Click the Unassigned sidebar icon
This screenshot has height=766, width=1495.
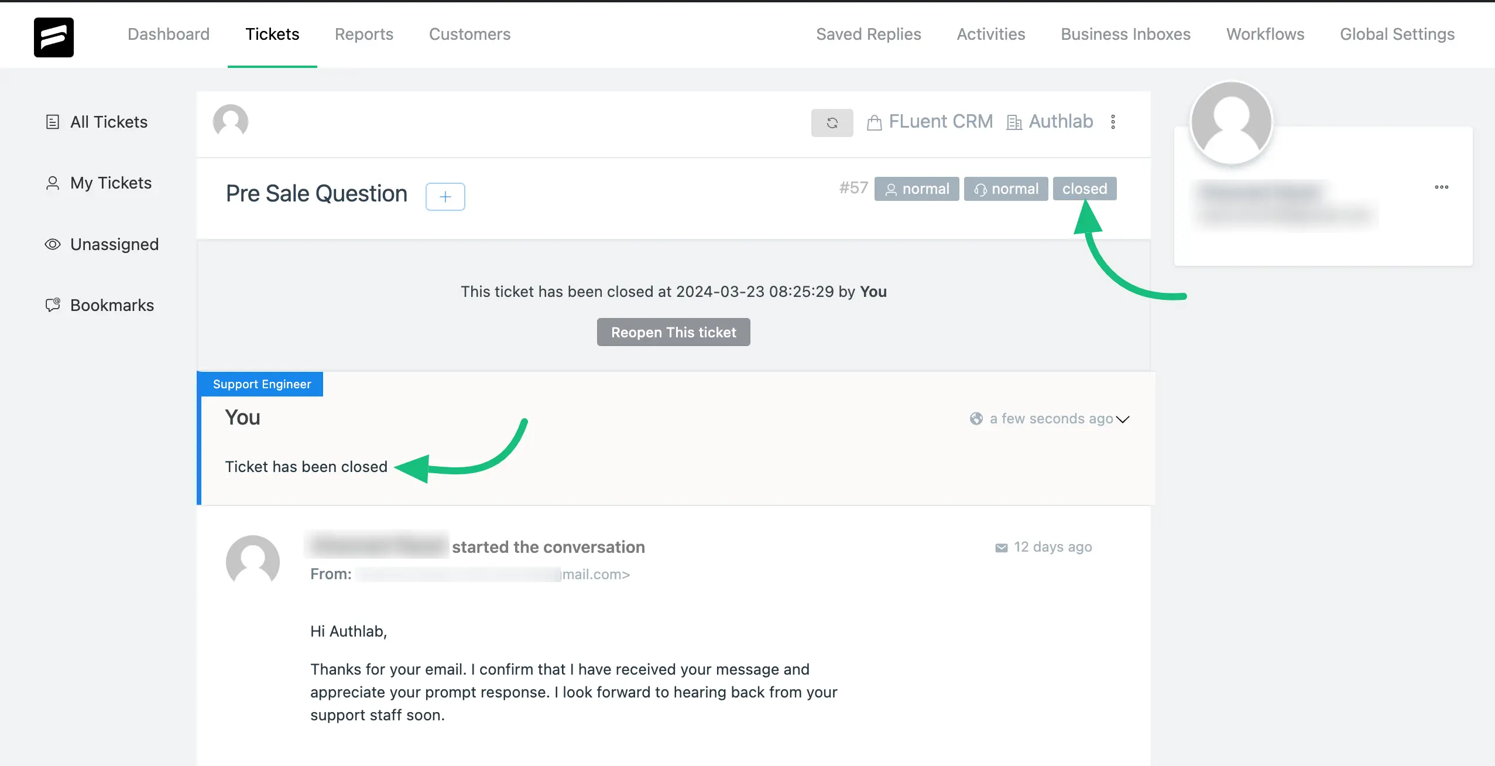click(x=53, y=243)
